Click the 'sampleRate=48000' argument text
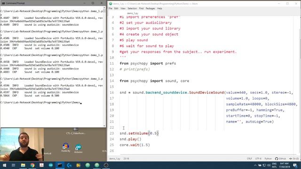 click(x=244, y=104)
